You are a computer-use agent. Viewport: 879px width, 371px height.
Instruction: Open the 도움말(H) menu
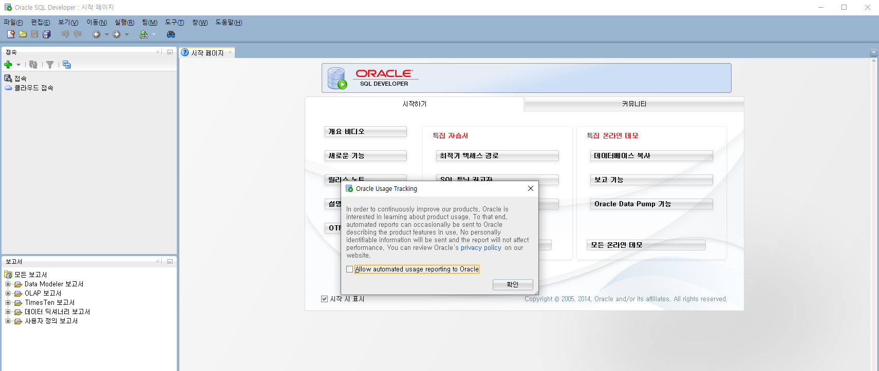click(x=229, y=22)
